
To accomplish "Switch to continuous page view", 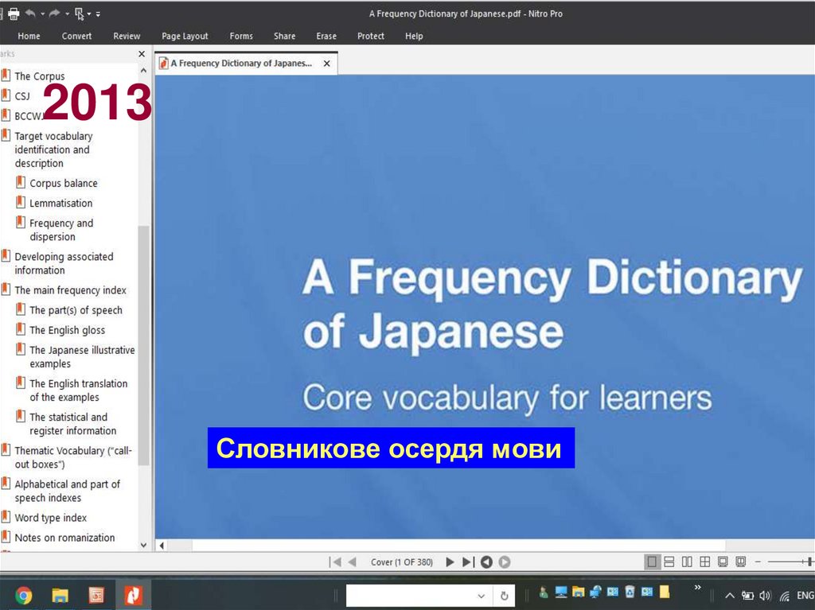I will [x=669, y=562].
